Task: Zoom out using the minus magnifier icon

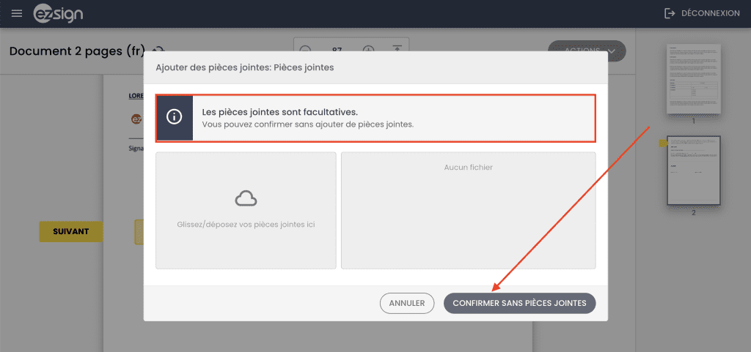Action: point(306,50)
